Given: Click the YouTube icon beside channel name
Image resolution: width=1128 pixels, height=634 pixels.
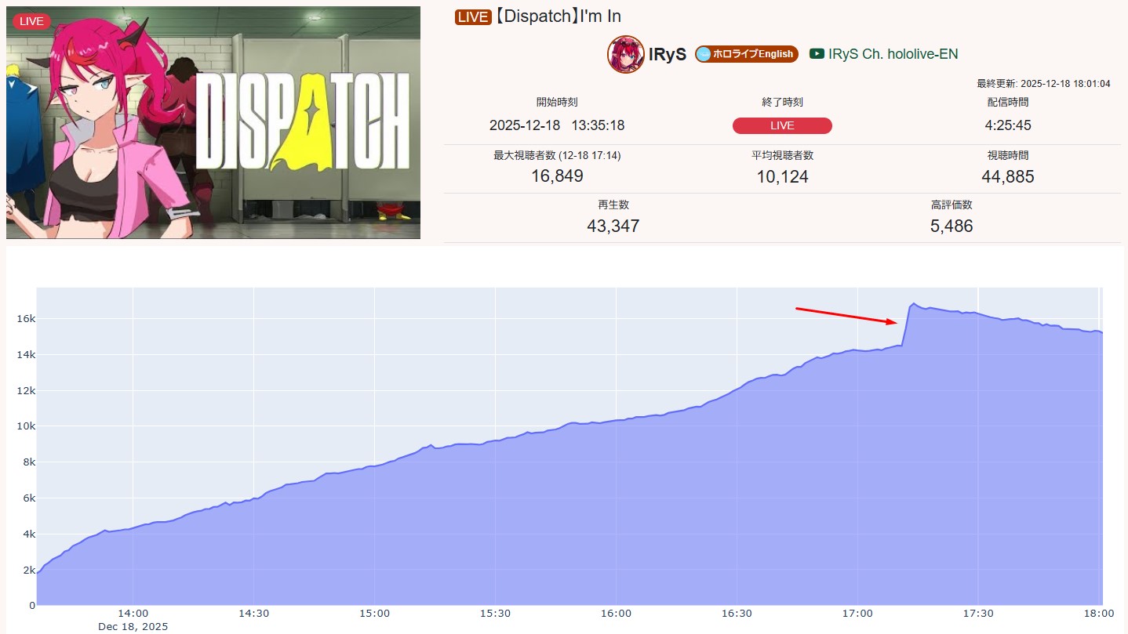Looking at the screenshot, I should click(817, 54).
